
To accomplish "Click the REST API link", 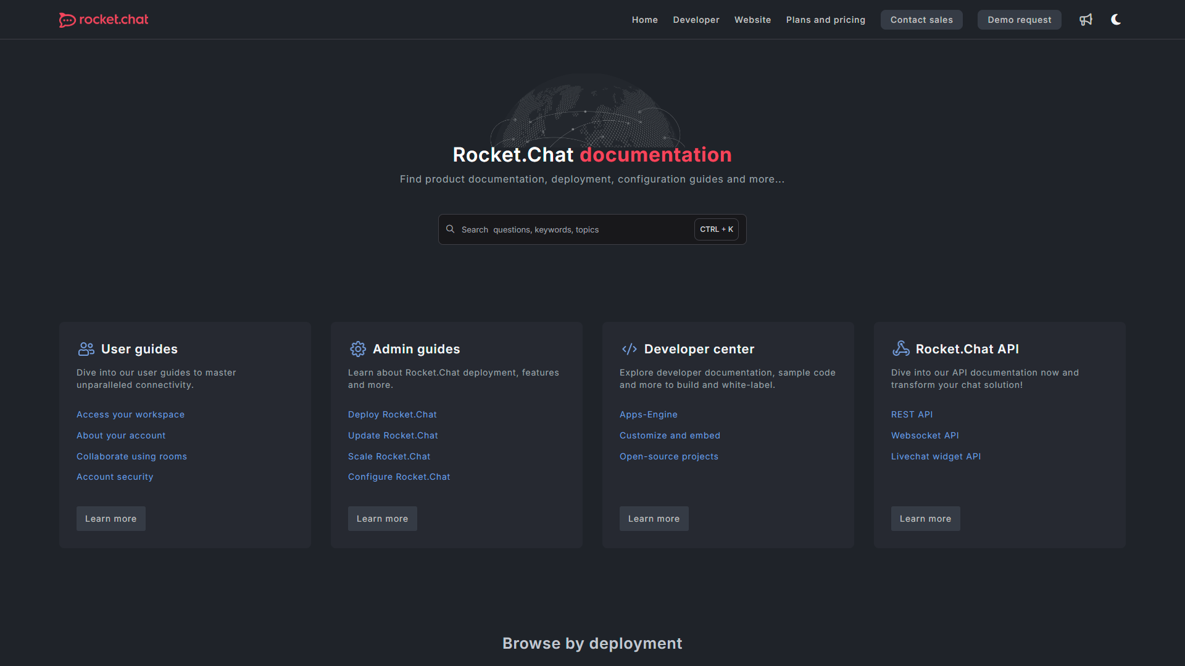I will coord(912,414).
